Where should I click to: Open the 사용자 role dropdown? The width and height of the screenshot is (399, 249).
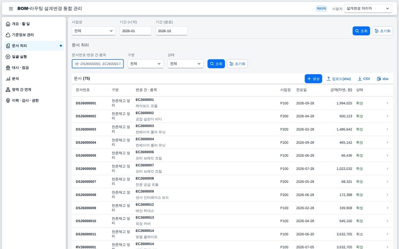368,8
